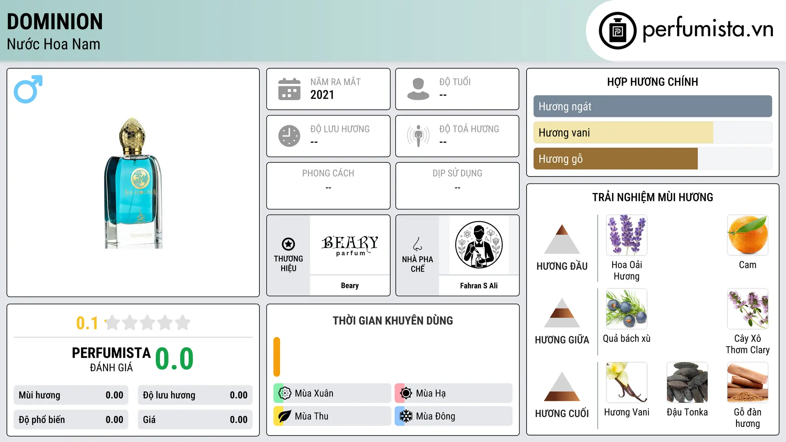786x442 pixels.
Task: Click the Thời Gian Khuyên Dùng heading
Action: tap(393, 321)
